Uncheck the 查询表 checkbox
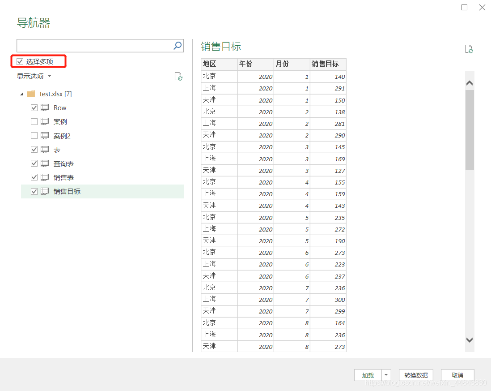Image resolution: width=491 pixels, height=391 pixels. [x=34, y=163]
